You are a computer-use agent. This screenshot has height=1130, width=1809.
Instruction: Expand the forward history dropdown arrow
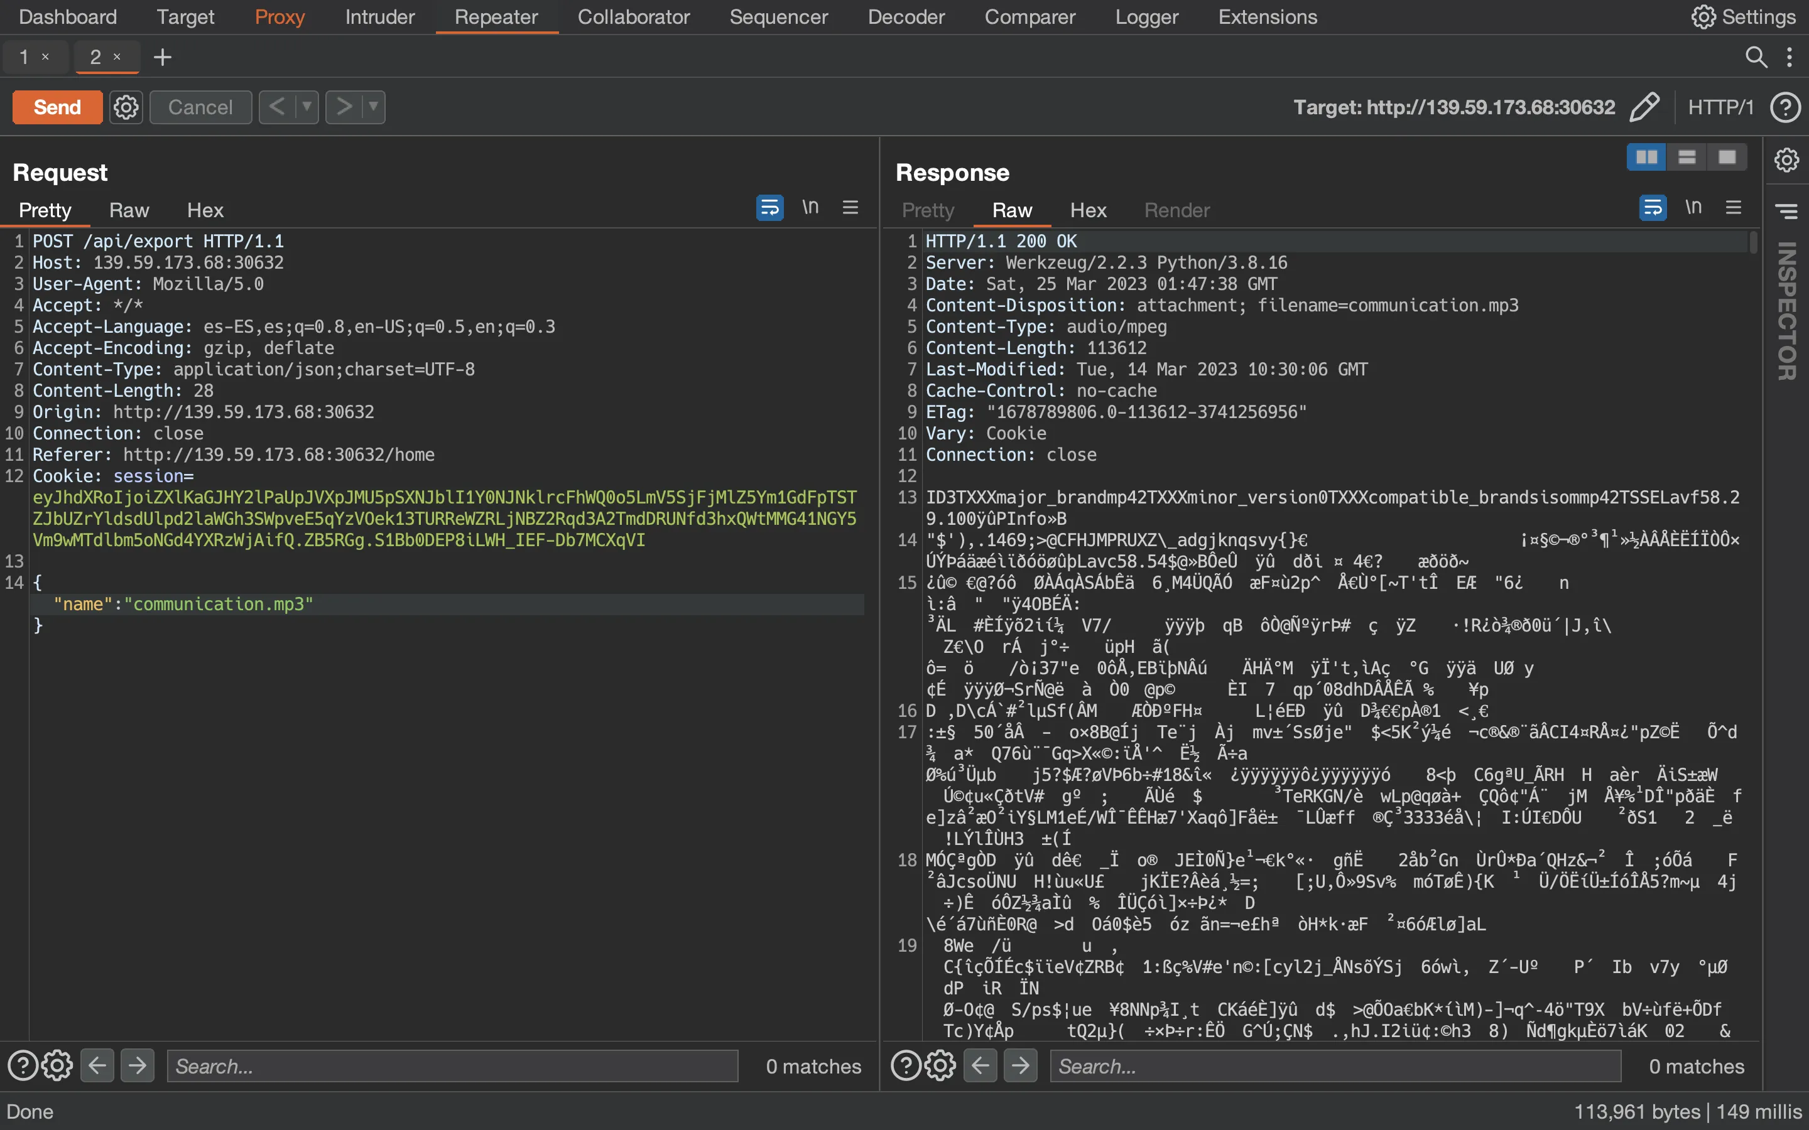[x=374, y=107]
